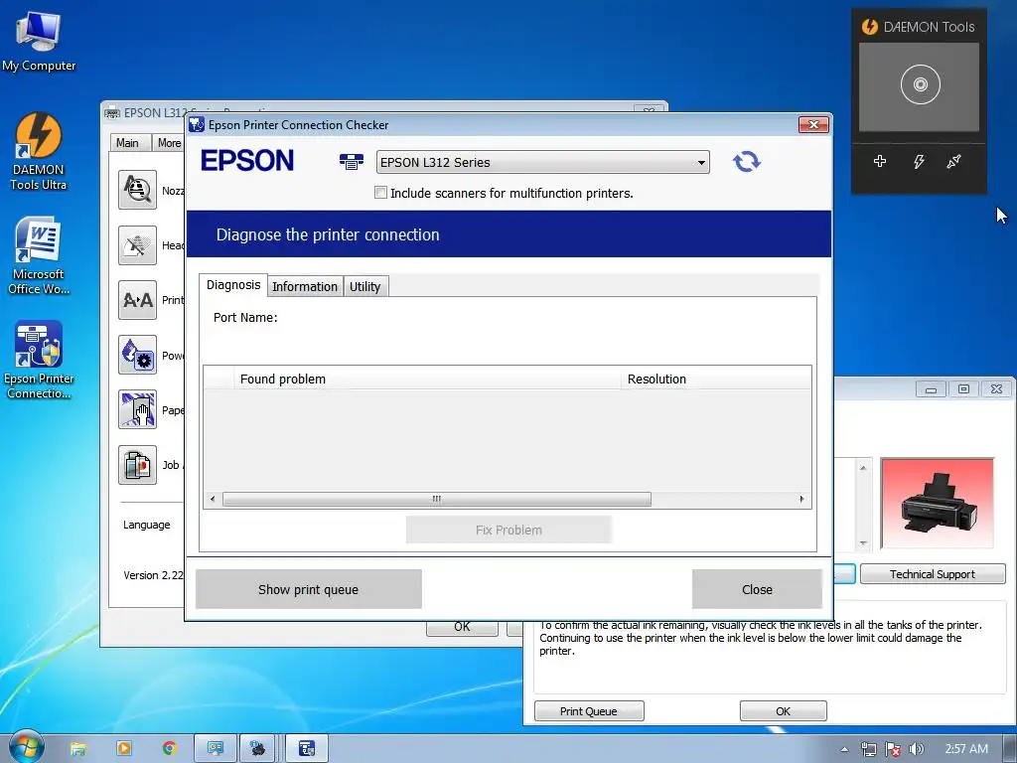Screen dimensions: 1017x763
Task: Click OK in the ink status window
Action: pos(783,711)
